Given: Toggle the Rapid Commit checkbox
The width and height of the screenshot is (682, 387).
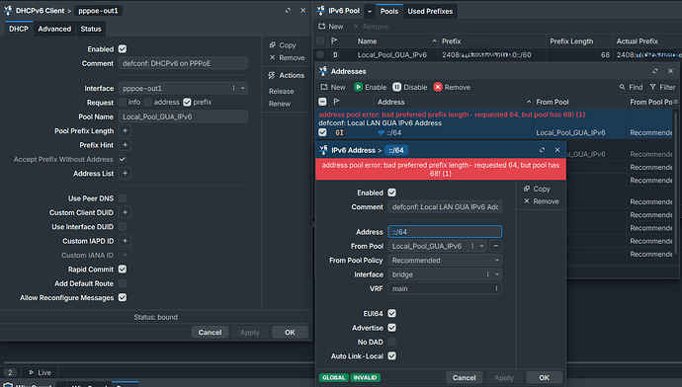Looking at the screenshot, I should (x=123, y=270).
